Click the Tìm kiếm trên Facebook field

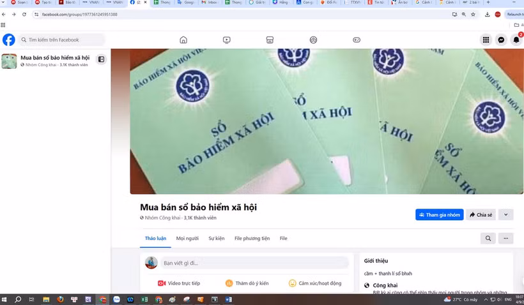tap(61, 40)
